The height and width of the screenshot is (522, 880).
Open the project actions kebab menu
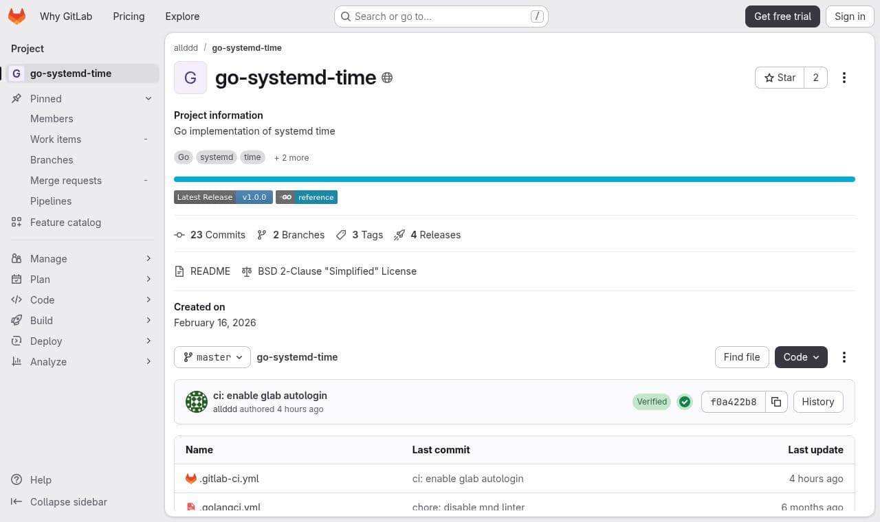click(844, 78)
